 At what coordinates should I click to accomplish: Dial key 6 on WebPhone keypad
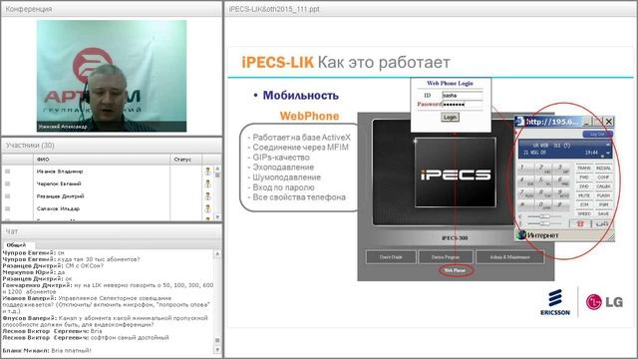point(562,180)
